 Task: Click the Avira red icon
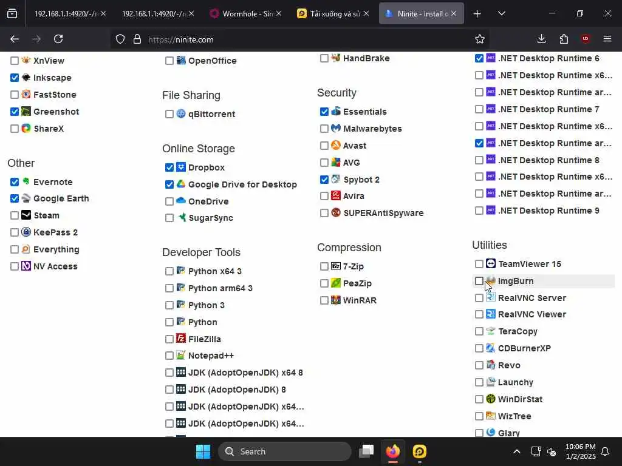(336, 196)
